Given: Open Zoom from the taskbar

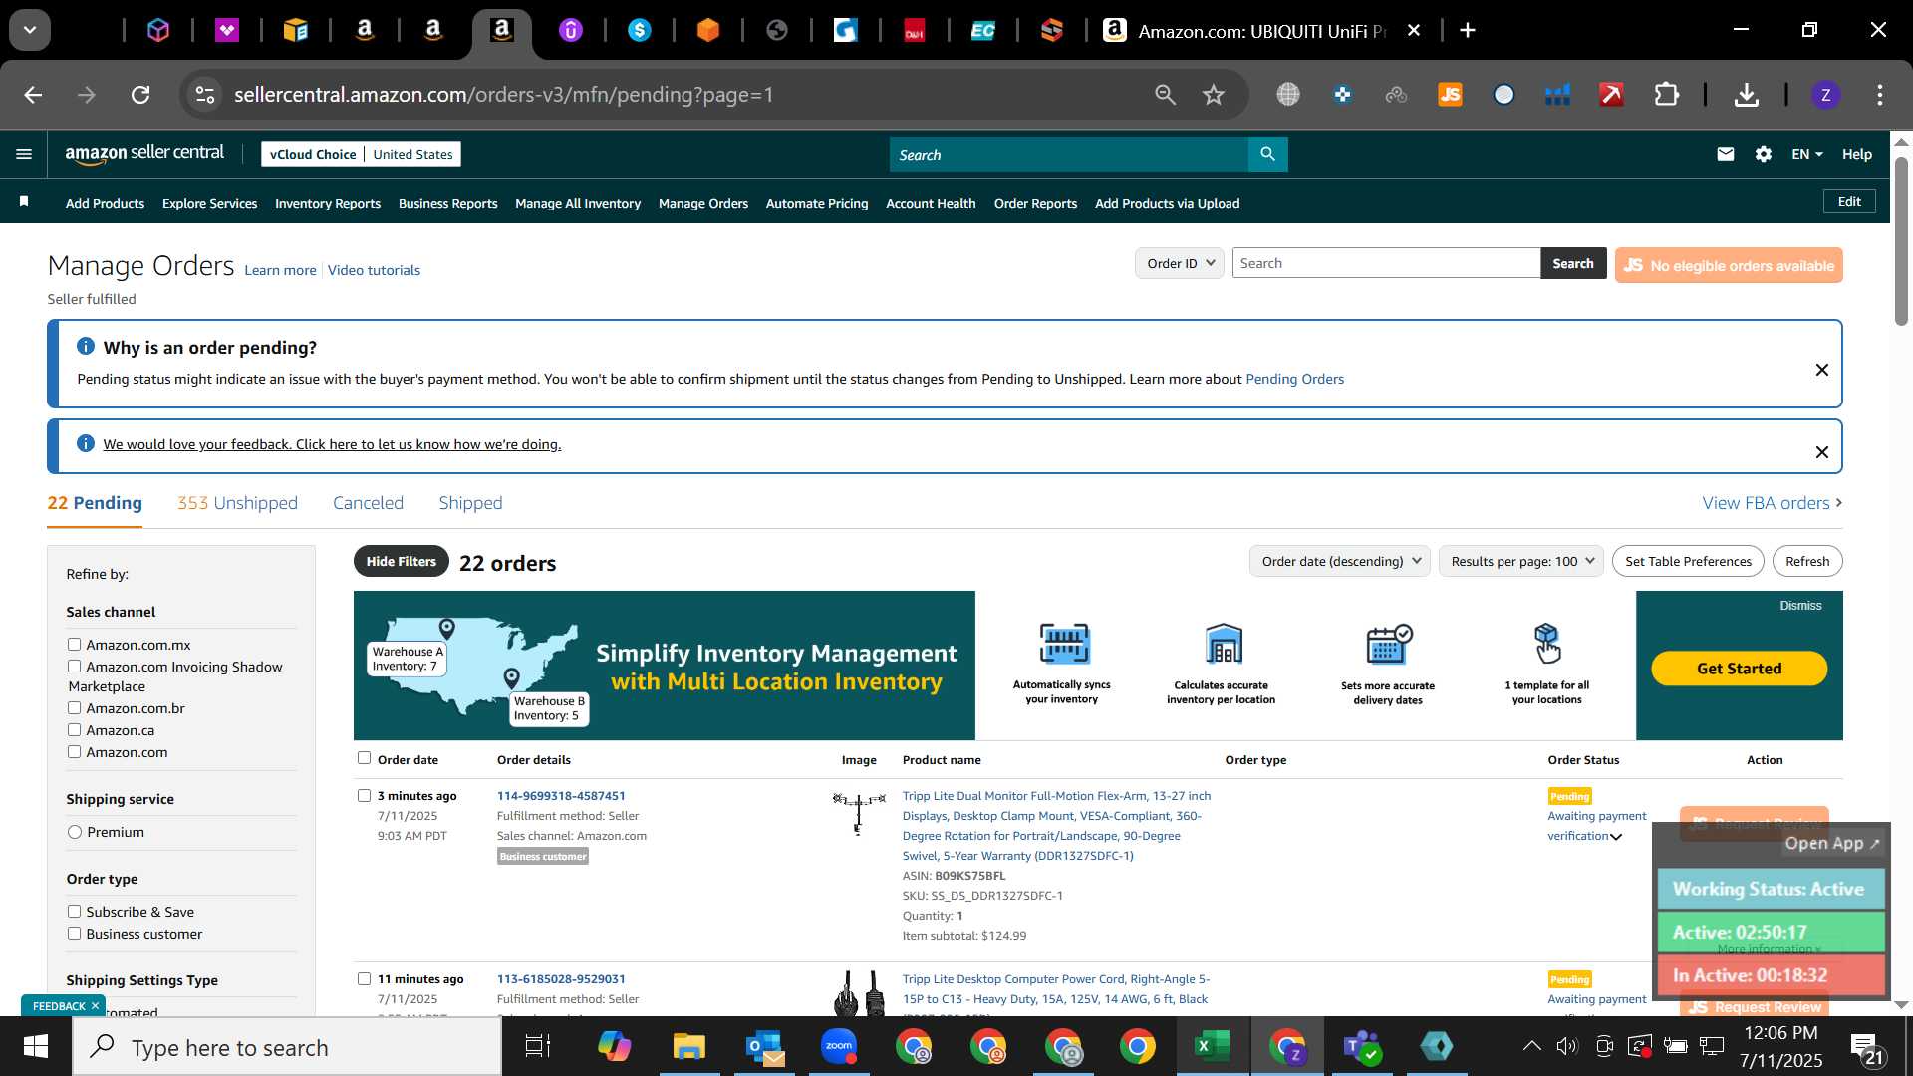Looking at the screenshot, I should point(839,1047).
